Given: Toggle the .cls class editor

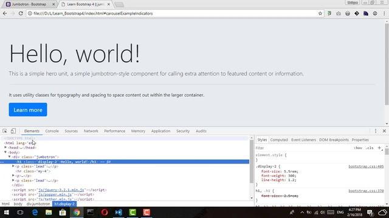Looking at the screenshot, I should point(370,148).
